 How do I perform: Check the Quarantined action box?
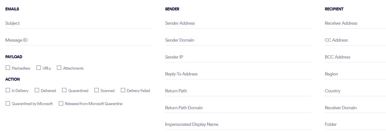(x=64, y=90)
